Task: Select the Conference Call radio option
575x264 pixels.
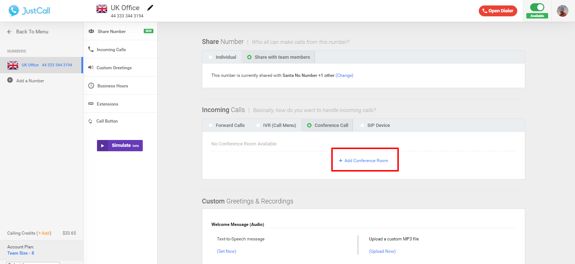Action: click(x=309, y=125)
